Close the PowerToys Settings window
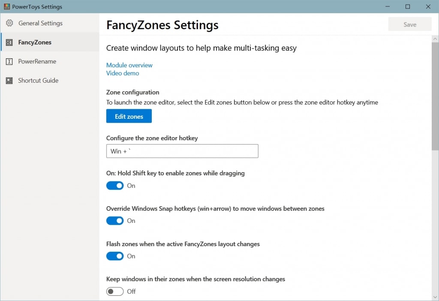The image size is (439, 301). (428, 6)
